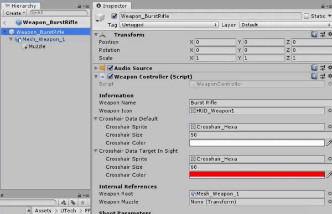The width and height of the screenshot is (332, 214).
Task: Use eyedropper for Target In Sight Crosshair Color
Action: (x=329, y=175)
